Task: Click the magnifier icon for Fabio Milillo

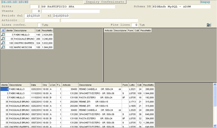Action: 3,35
